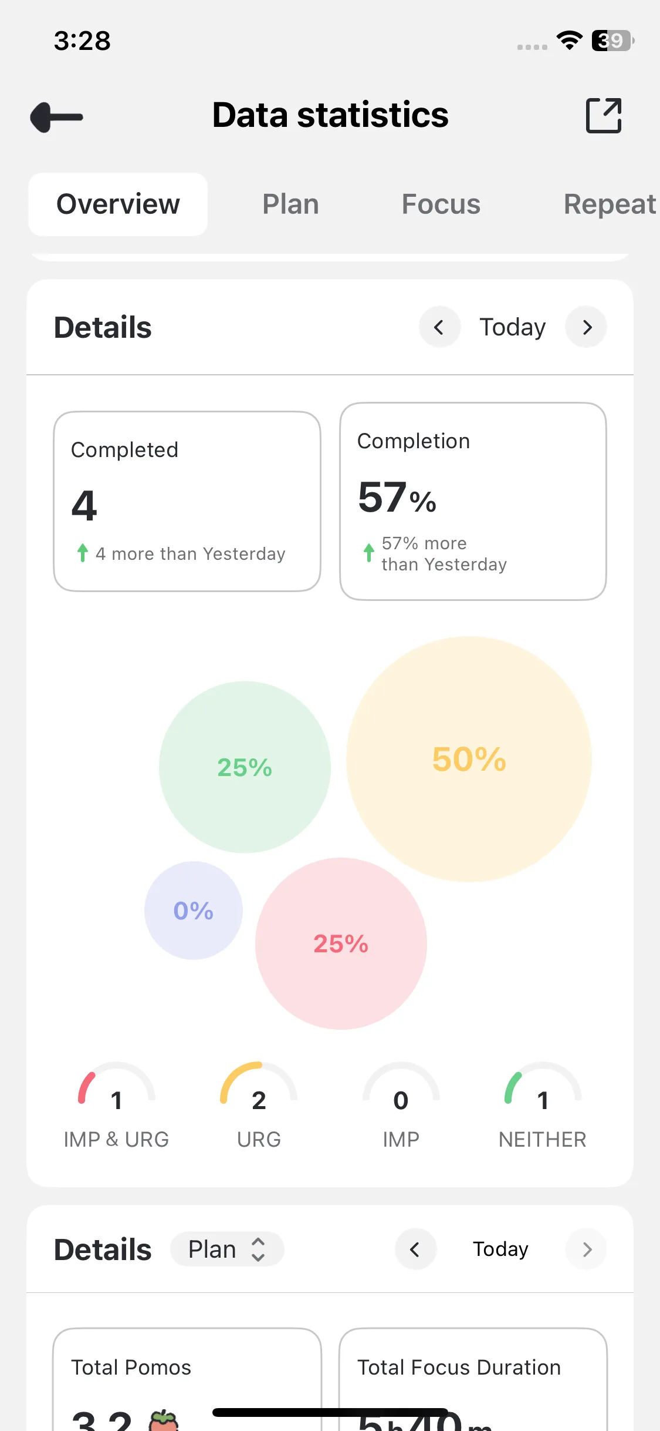Switch to the Plan tab
The height and width of the screenshot is (1431, 660).
[290, 204]
